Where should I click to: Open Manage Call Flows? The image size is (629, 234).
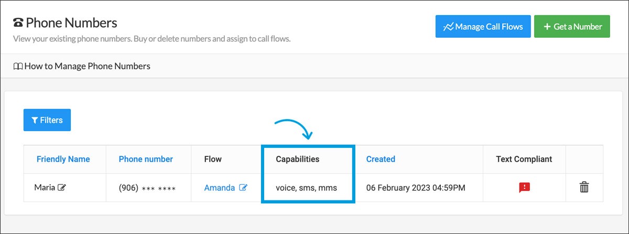coord(483,26)
